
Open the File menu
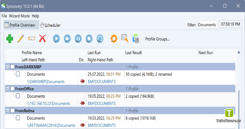point(4,16)
